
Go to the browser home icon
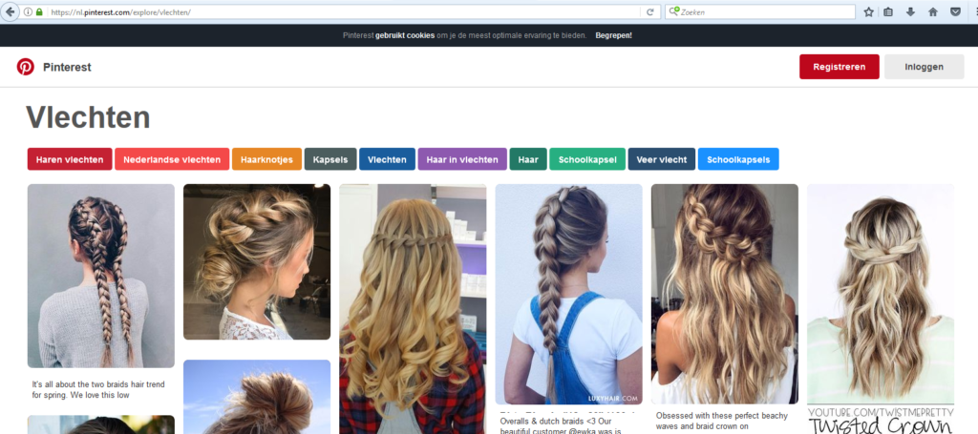point(933,11)
